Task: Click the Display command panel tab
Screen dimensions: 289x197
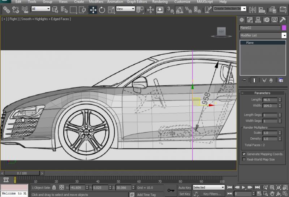Action: point(275,20)
